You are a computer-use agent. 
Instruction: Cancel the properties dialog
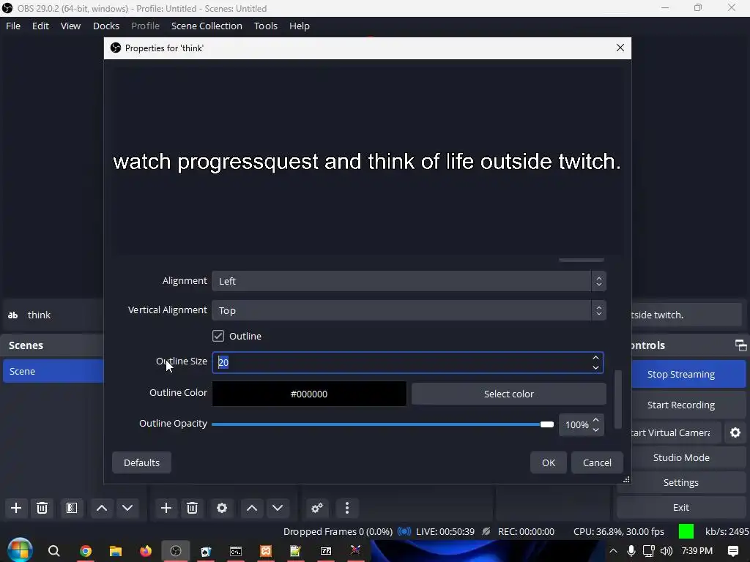(597, 462)
